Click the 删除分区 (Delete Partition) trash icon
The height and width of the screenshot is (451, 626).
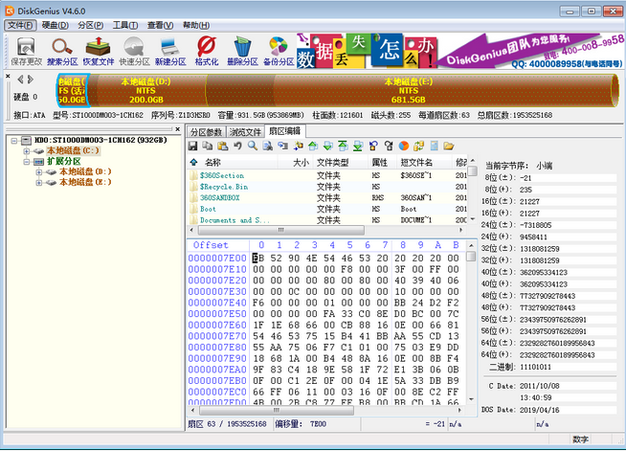pyautogui.click(x=242, y=50)
